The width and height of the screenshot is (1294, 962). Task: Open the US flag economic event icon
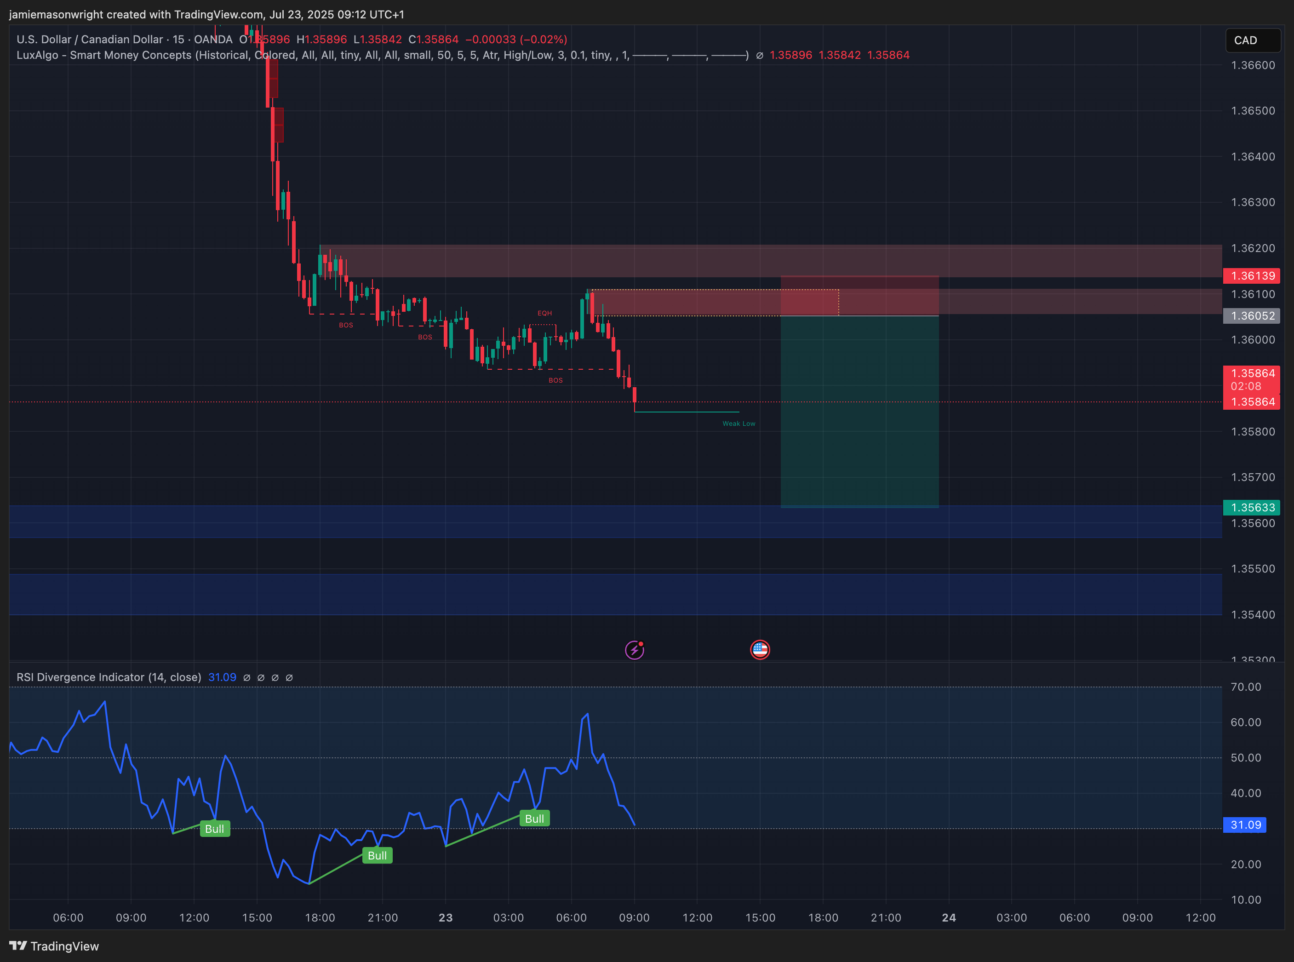760,649
